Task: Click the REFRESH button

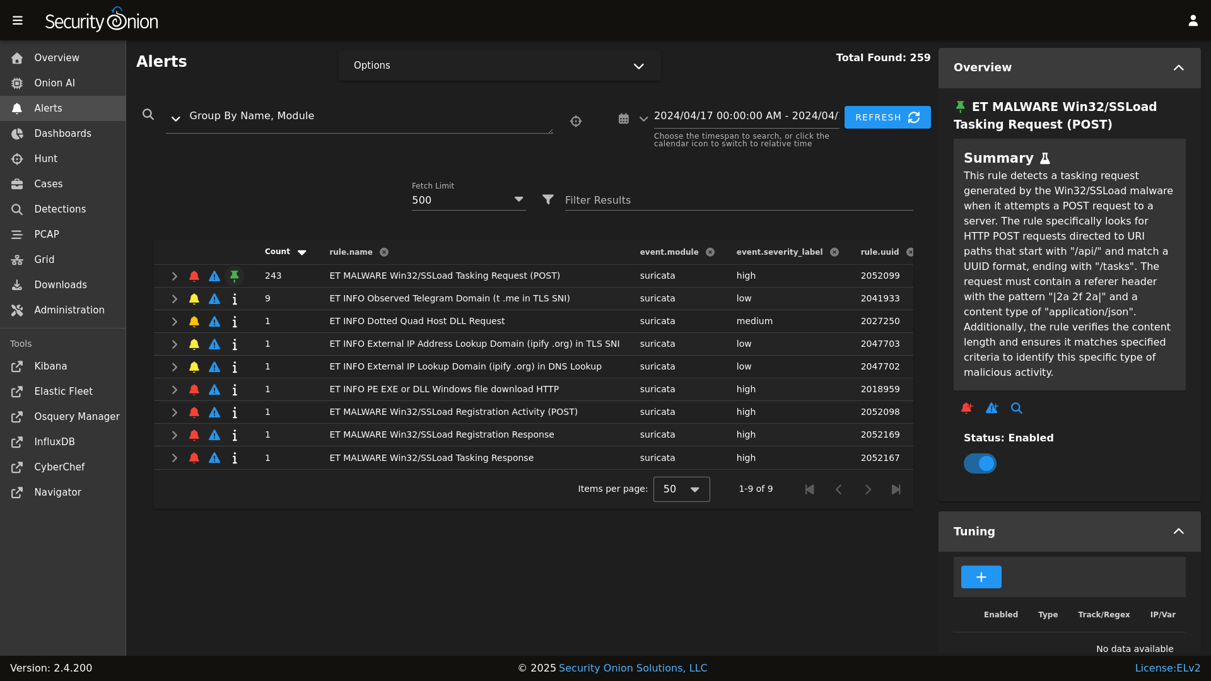Action: pos(887,117)
